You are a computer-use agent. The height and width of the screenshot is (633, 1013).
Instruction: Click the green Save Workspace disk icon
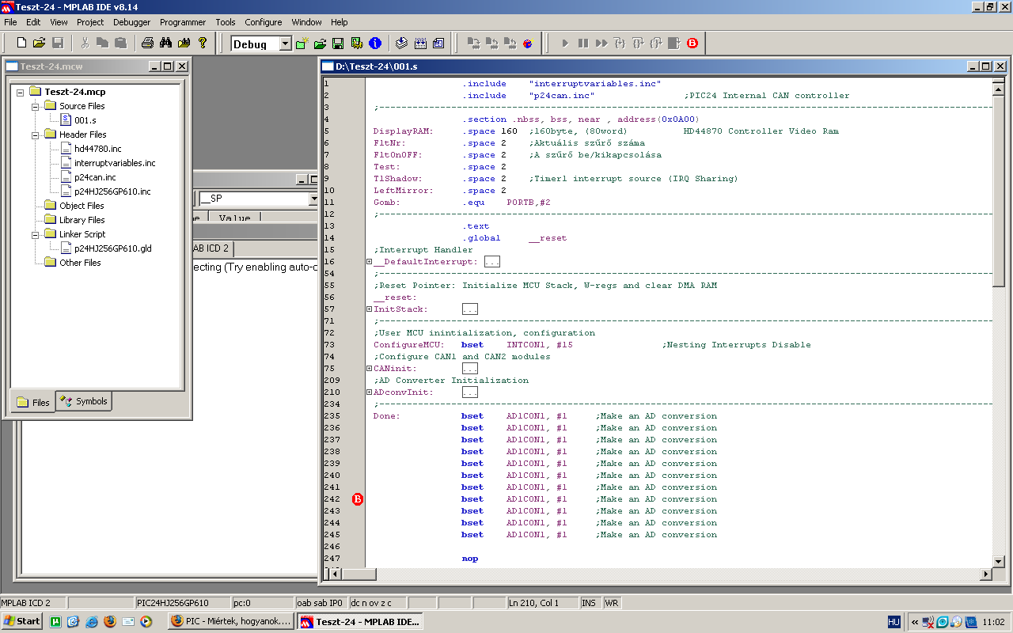(x=338, y=44)
